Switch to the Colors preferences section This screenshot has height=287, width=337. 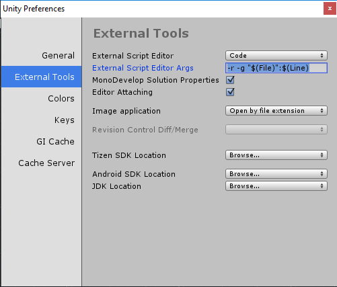pos(42,98)
